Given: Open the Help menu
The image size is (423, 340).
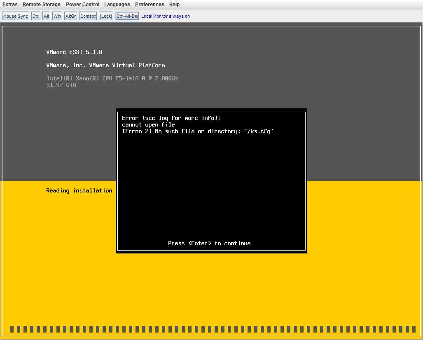Looking at the screenshot, I should 174,5.
